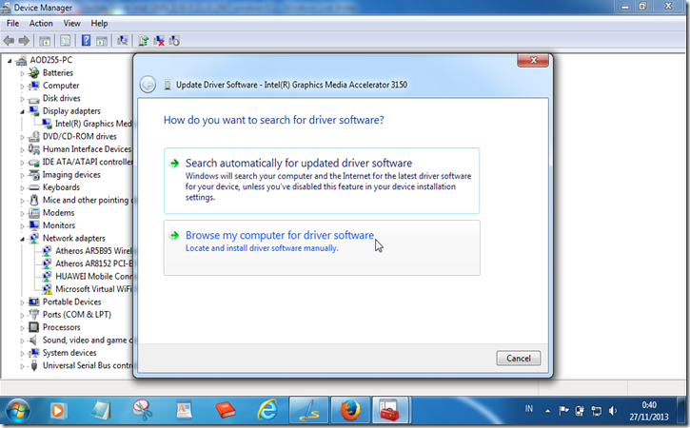Screen dimensions: 690x428
Task: Collapse the Network adapters node
Action: coord(22,239)
